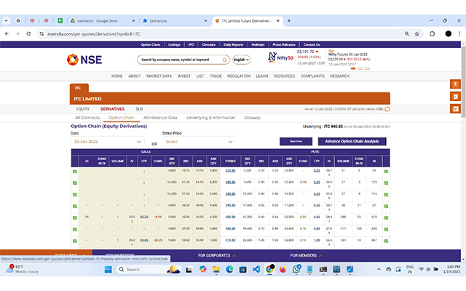The image size is (466, 291).
Task: Click the first orange ticker carousel dot
Action: [x=353, y=68]
